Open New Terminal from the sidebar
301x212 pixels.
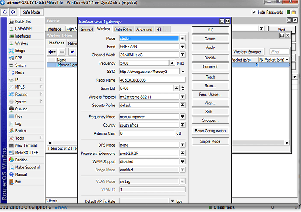click(x=26, y=145)
